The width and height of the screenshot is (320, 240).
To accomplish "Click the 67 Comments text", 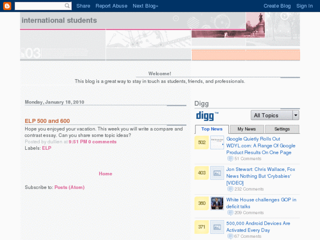I will point(248,236).
